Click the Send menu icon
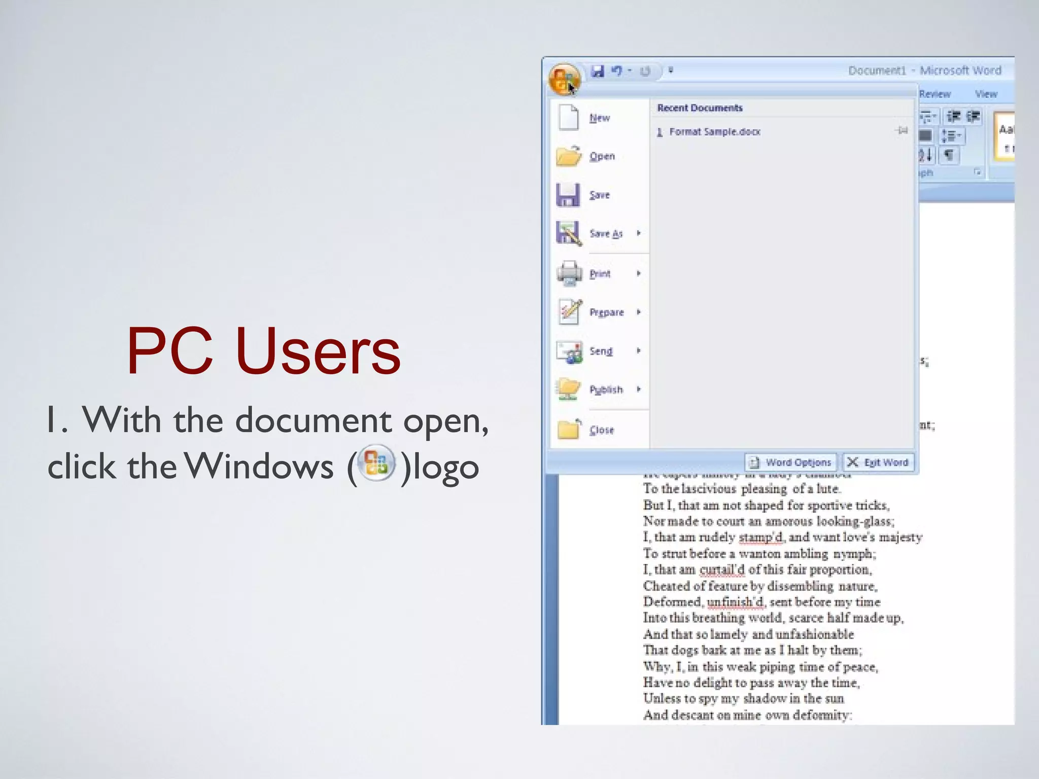1039x779 pixels. point(569,351)
